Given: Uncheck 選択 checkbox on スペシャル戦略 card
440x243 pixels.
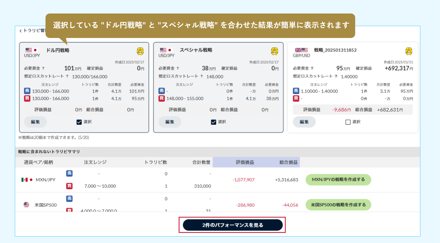Looking at the screenshot, I should tap(213, 122).
